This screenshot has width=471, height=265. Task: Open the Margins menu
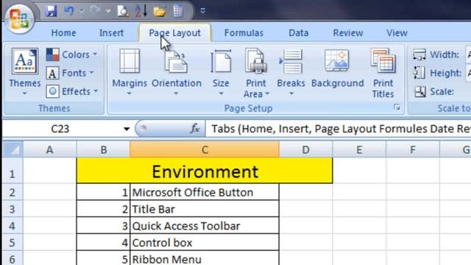tap(130, 72)
